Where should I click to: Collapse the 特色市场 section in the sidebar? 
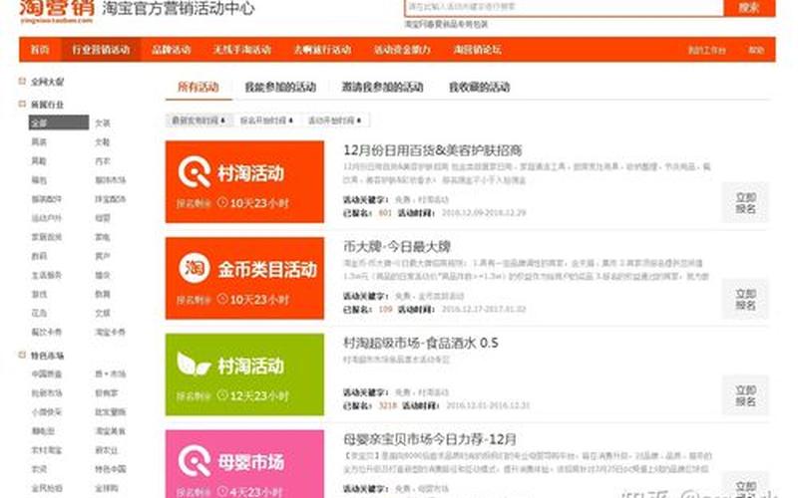click(23, 355)
